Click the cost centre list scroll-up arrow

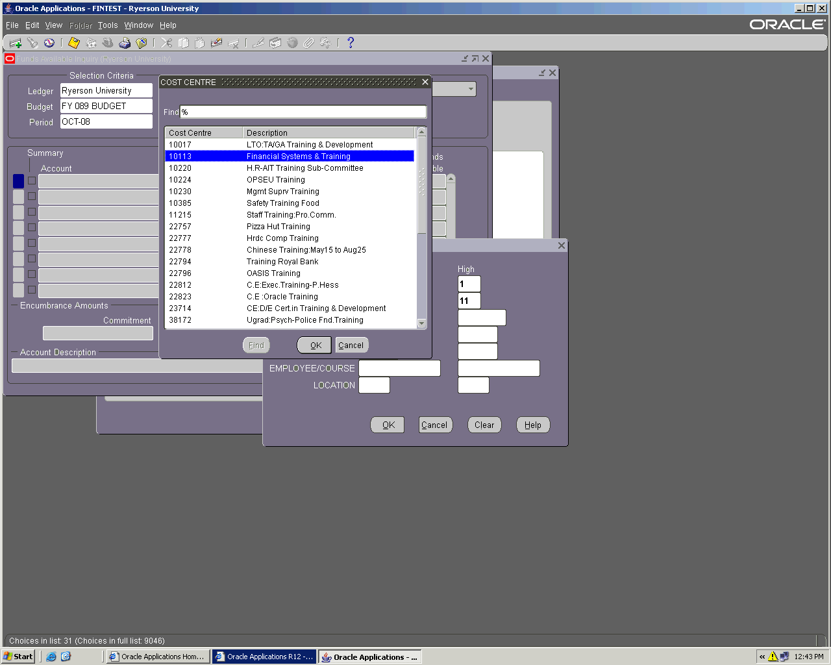(x=422, y=132)
